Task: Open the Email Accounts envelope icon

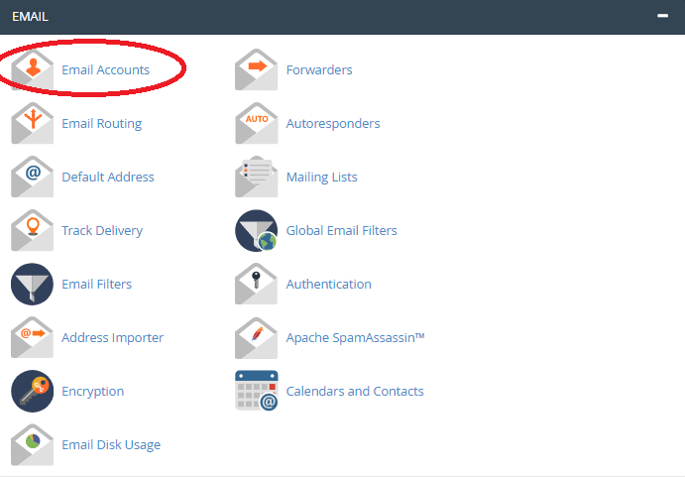Action: click(x=33, y=69)
